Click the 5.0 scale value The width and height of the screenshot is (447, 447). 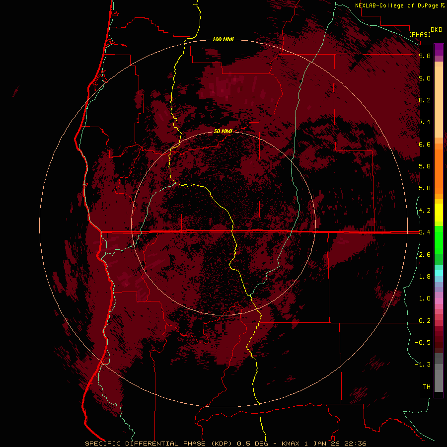425,188
